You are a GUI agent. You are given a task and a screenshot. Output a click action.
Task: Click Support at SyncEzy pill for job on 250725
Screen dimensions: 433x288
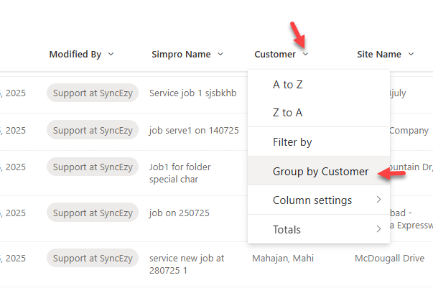[x=93, y=213]
